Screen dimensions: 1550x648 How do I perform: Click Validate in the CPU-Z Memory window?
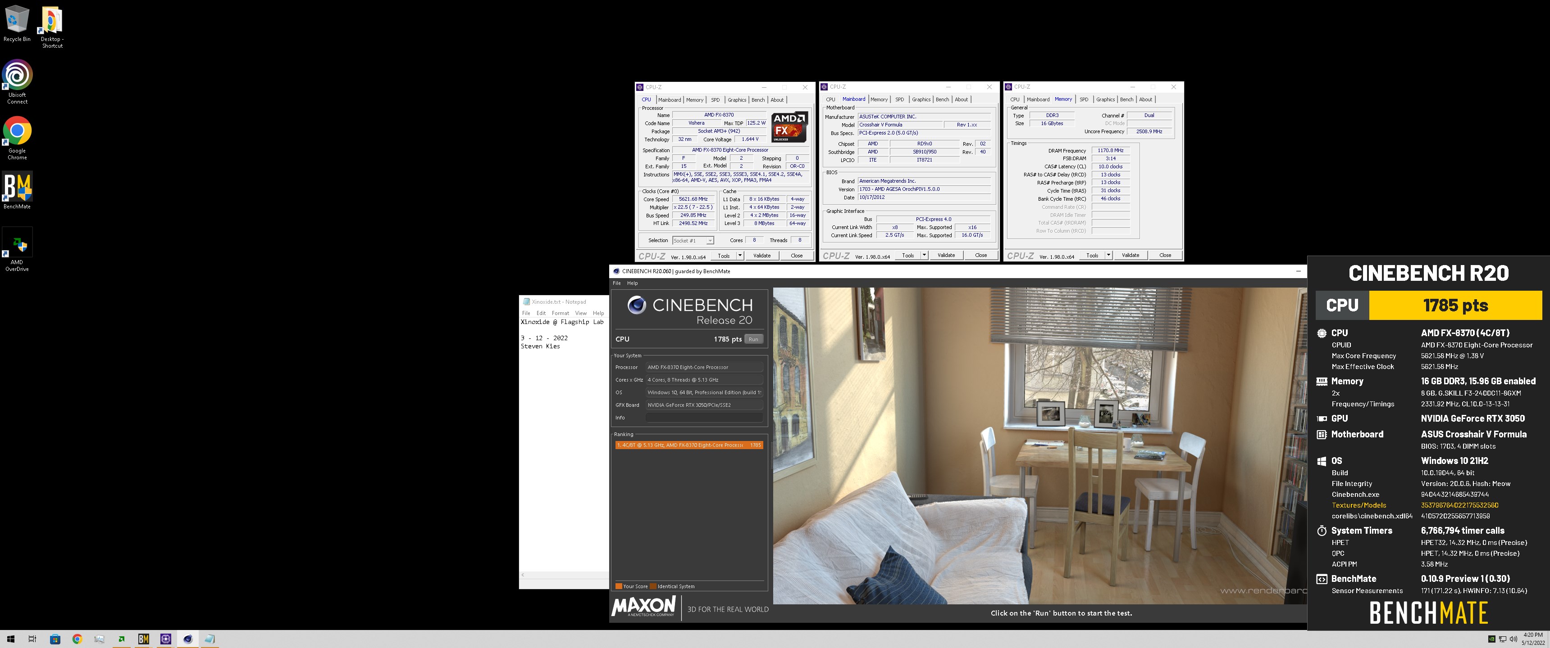[1130, 256]
